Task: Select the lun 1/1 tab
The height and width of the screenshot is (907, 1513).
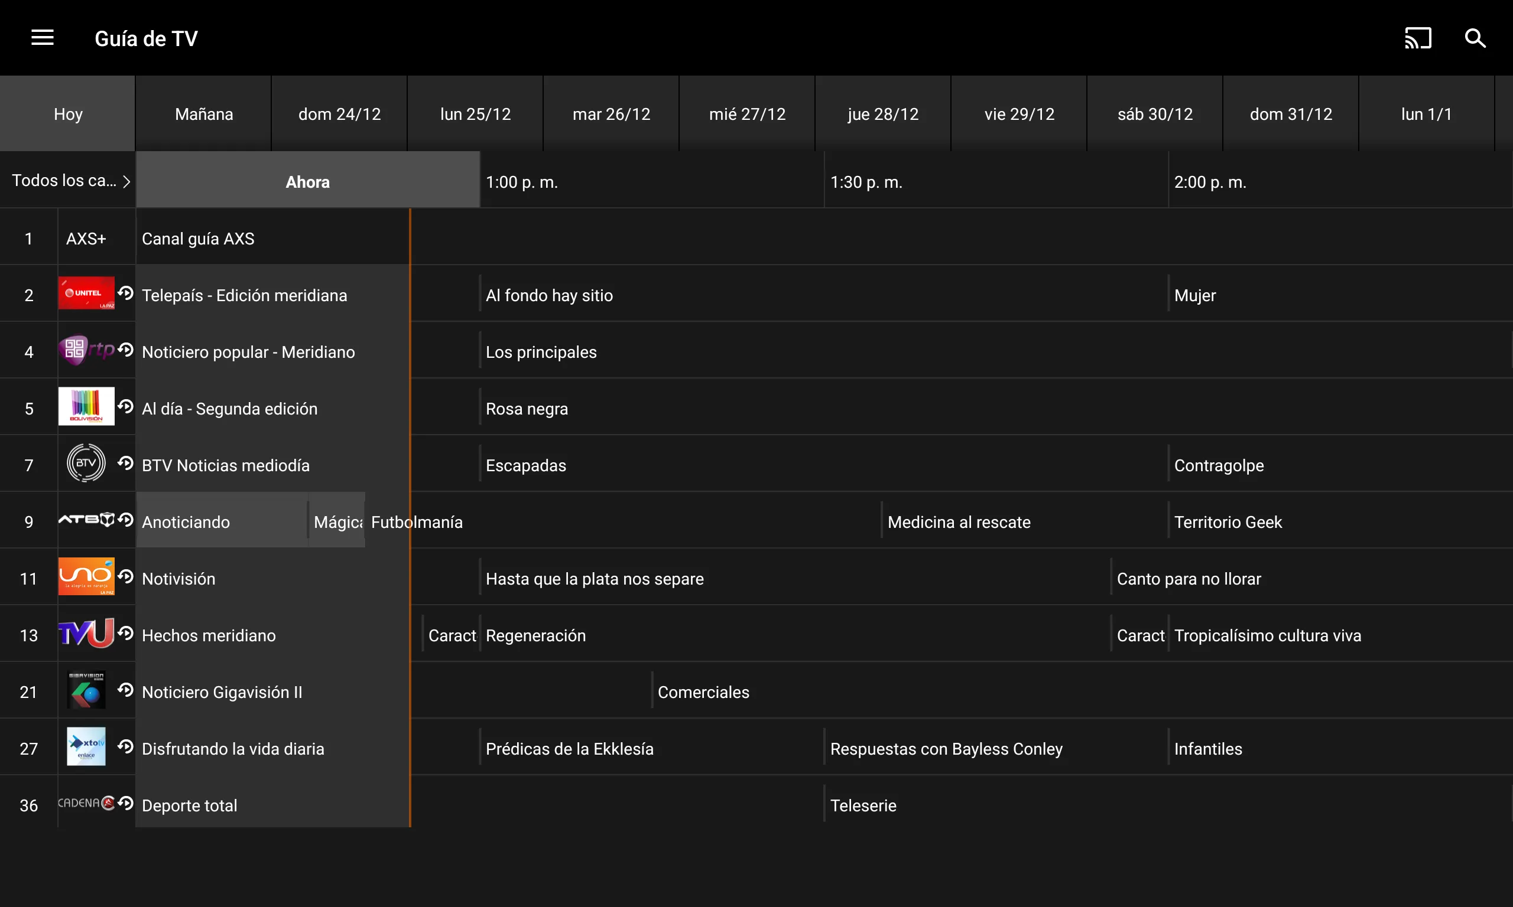Action: click(1426, 115)
